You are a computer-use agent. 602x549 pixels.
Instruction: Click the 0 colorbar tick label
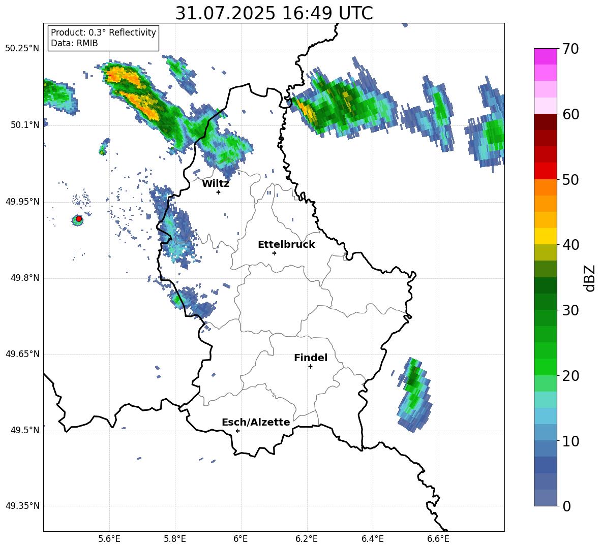click(566, 506)
